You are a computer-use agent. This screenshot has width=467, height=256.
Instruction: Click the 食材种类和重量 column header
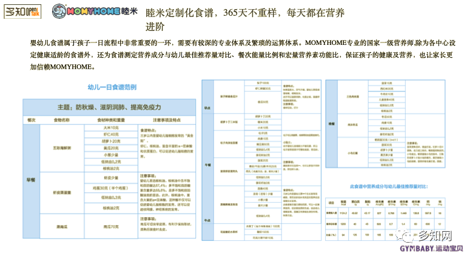(111, 120)
